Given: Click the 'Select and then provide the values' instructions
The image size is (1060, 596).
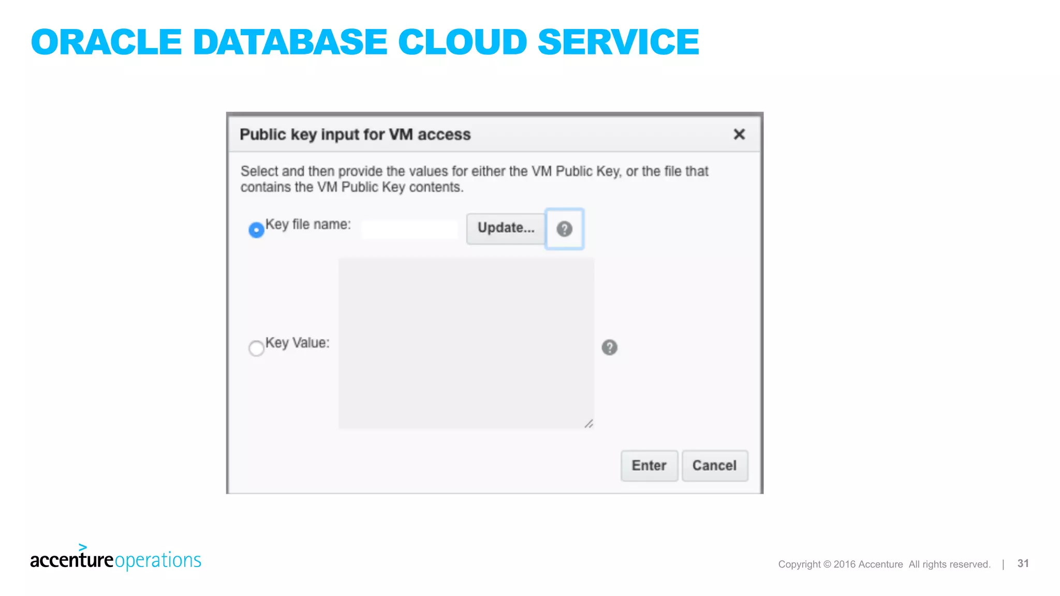Looking at the screenshot, I should (474, 179).
